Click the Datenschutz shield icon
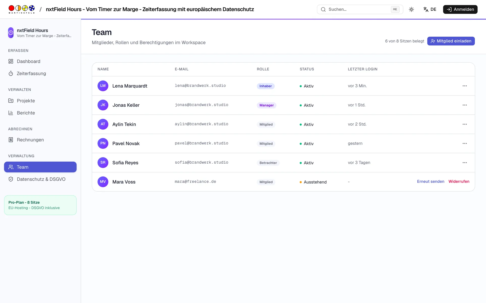486x303 pixels. pos(11,179)
